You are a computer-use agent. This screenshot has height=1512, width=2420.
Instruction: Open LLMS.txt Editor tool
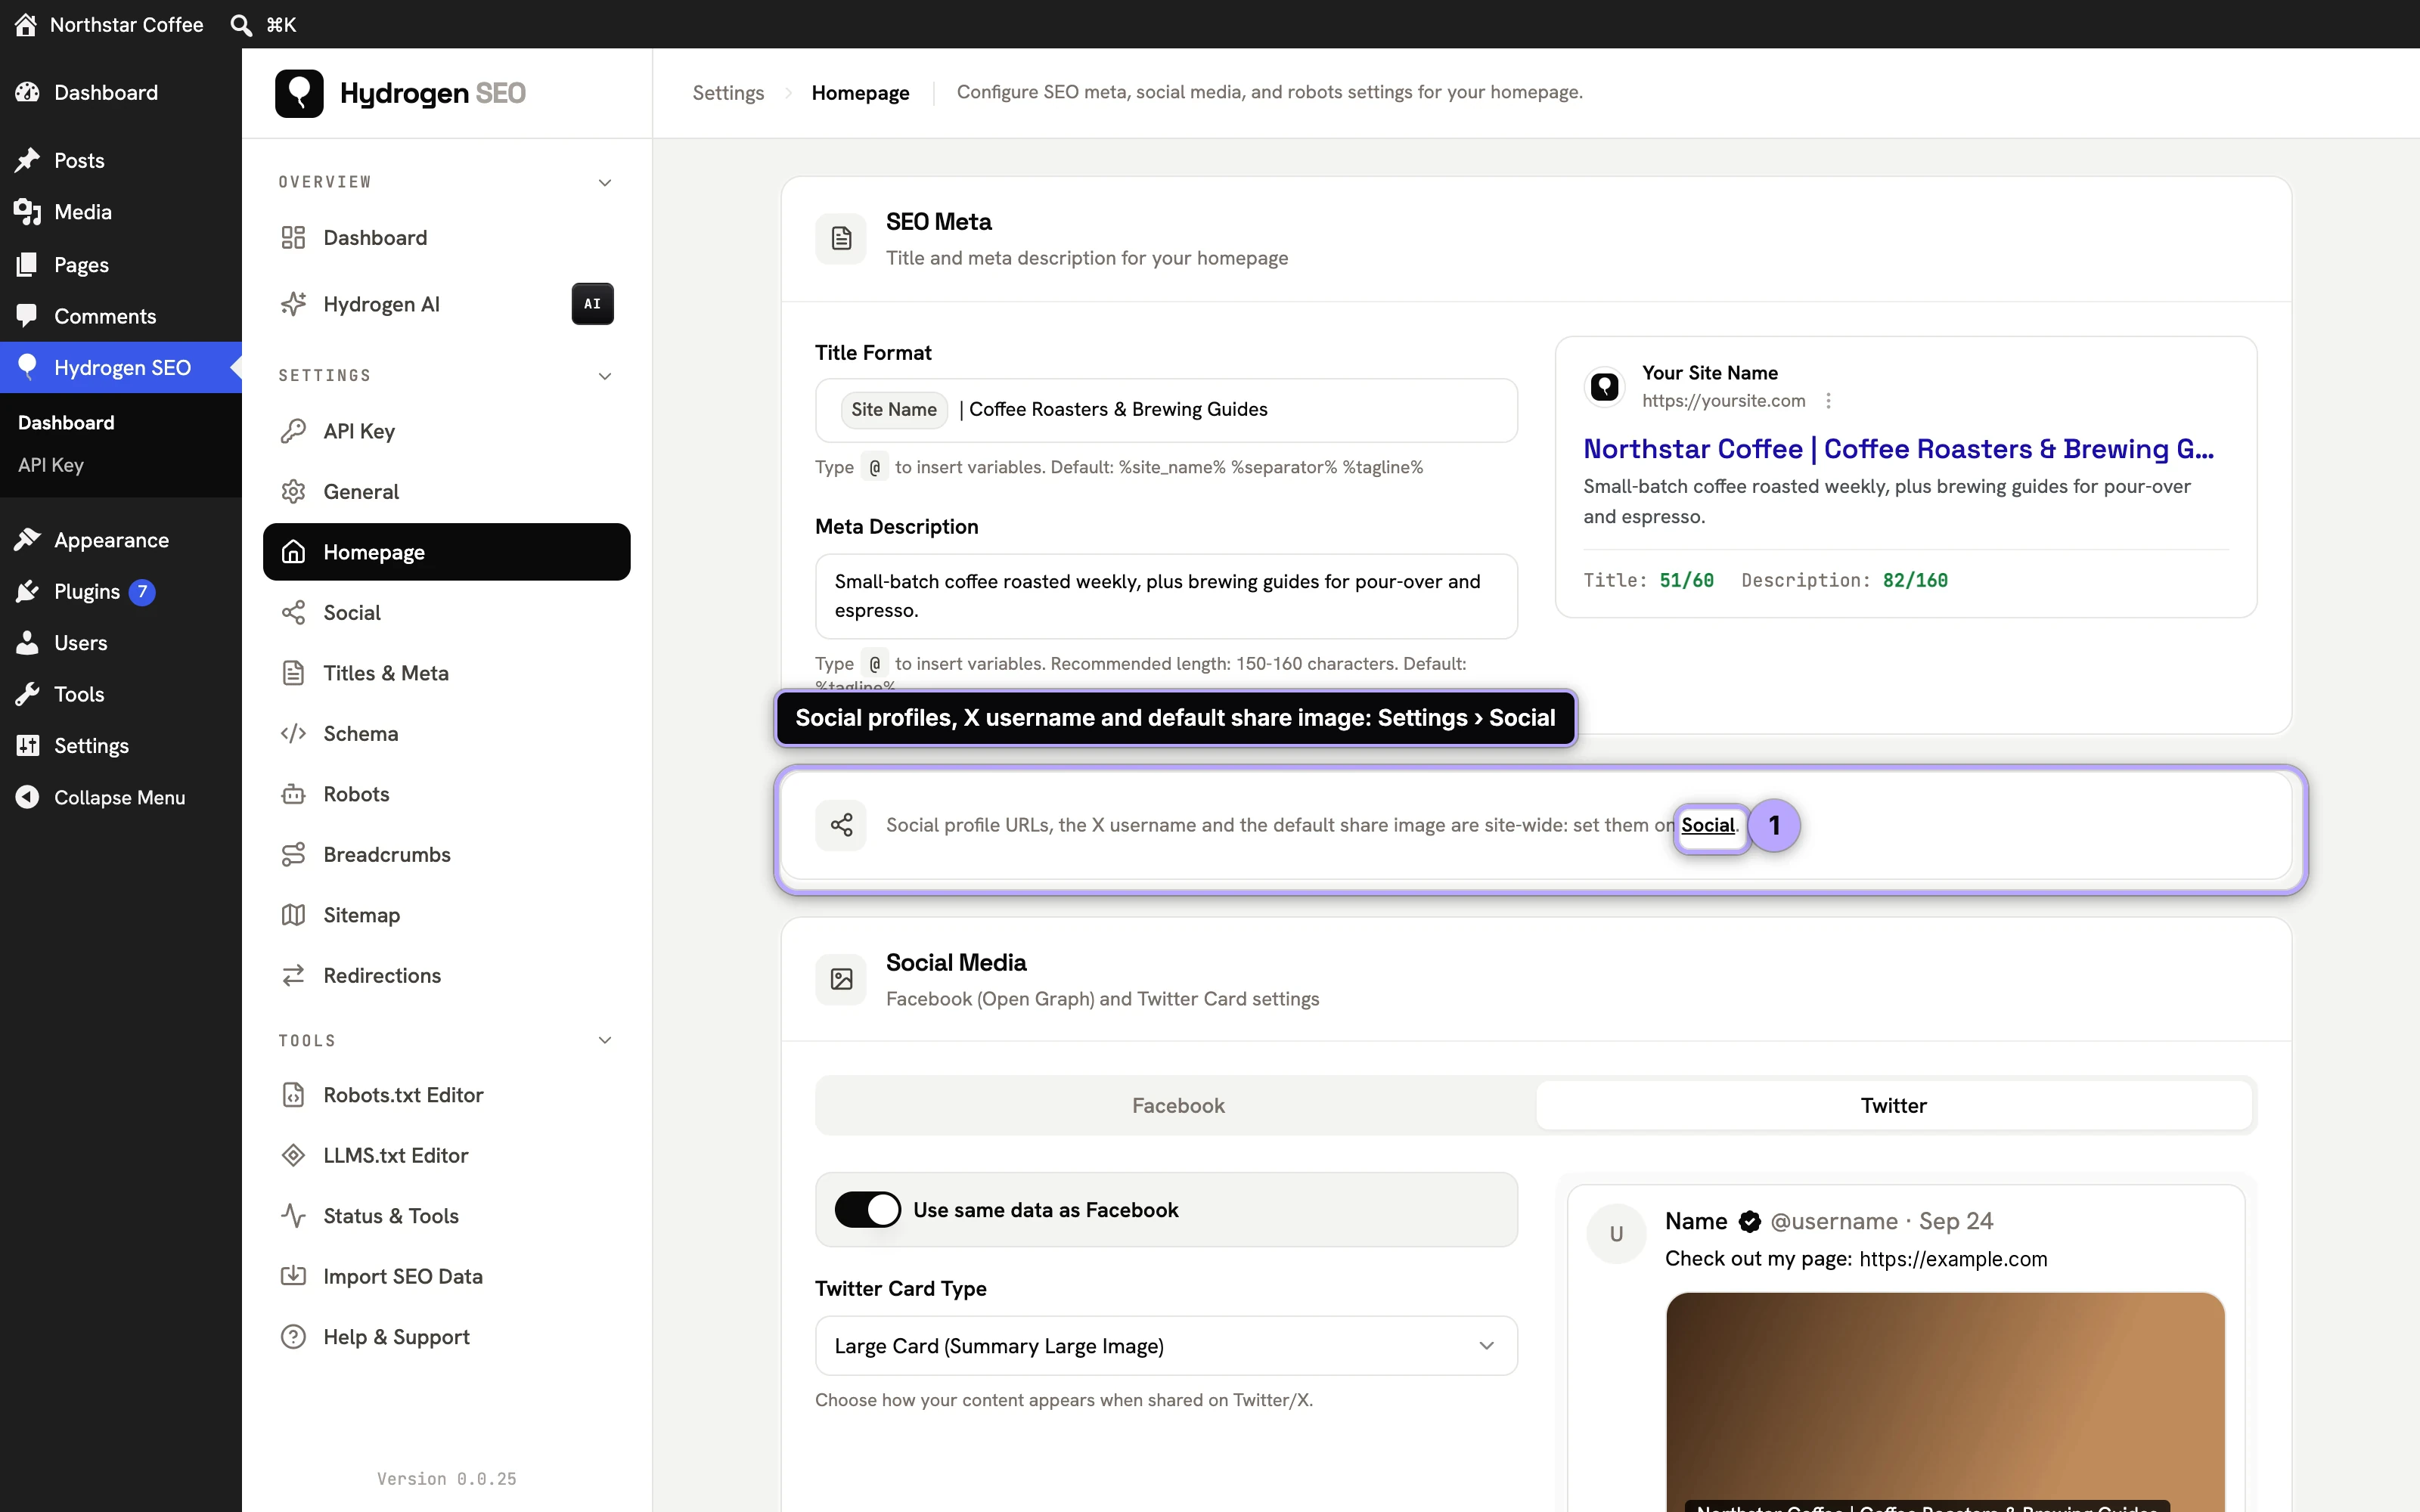tap(446, 1155)
